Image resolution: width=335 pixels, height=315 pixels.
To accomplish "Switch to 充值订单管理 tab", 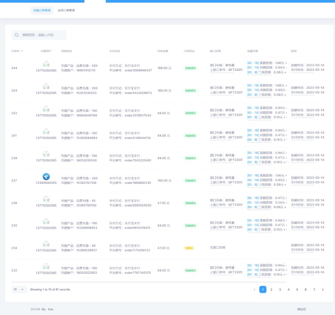I will point(42,10).
